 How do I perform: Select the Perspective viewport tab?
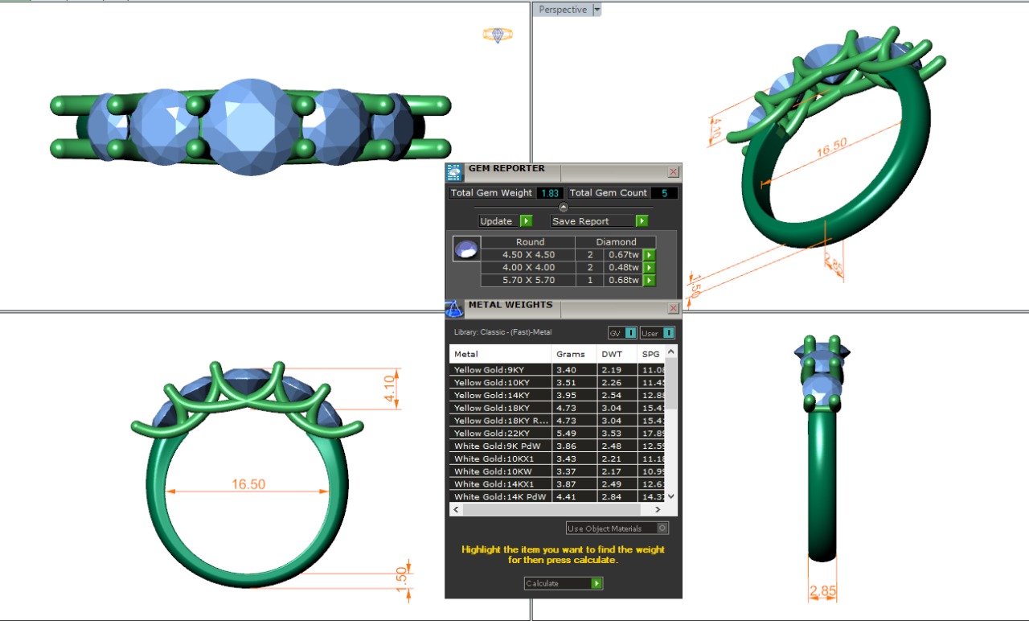coord(563,10)
